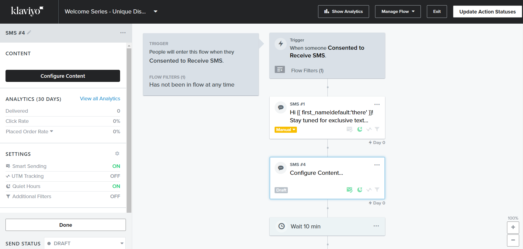
Task: Click Configure Content button
Action: [63, 76]
